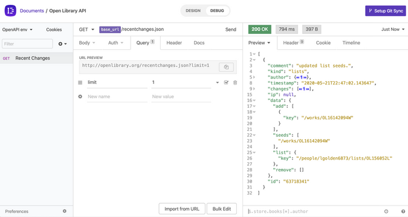Click the Send button
The width and height of the screenshot is (408, 217).
230,30
